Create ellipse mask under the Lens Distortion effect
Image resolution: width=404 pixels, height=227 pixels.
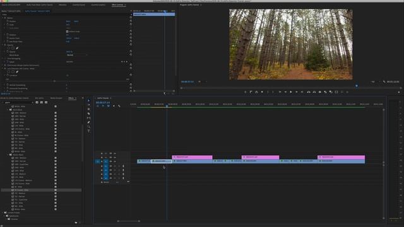[x=8, y=72]
